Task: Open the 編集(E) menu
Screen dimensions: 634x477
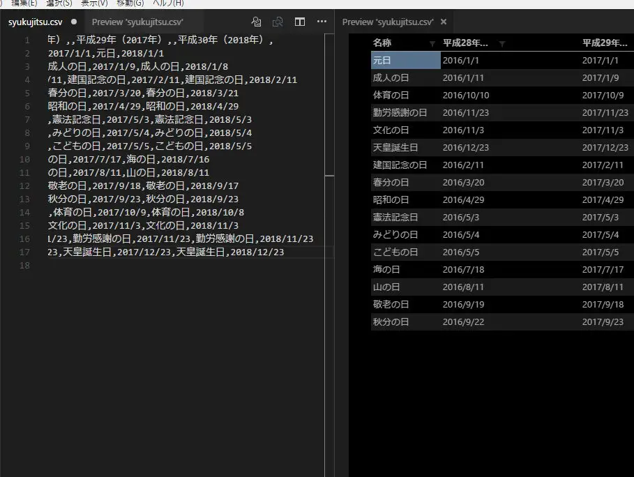Action: point(26,3)
